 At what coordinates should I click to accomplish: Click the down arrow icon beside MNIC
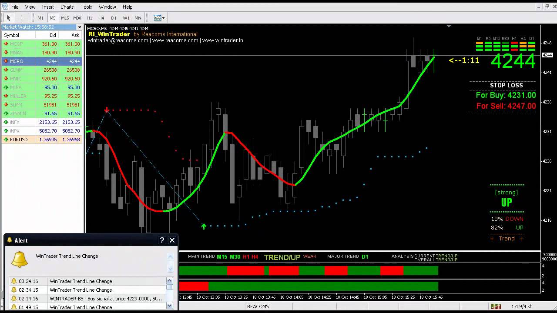pos(6,79)
